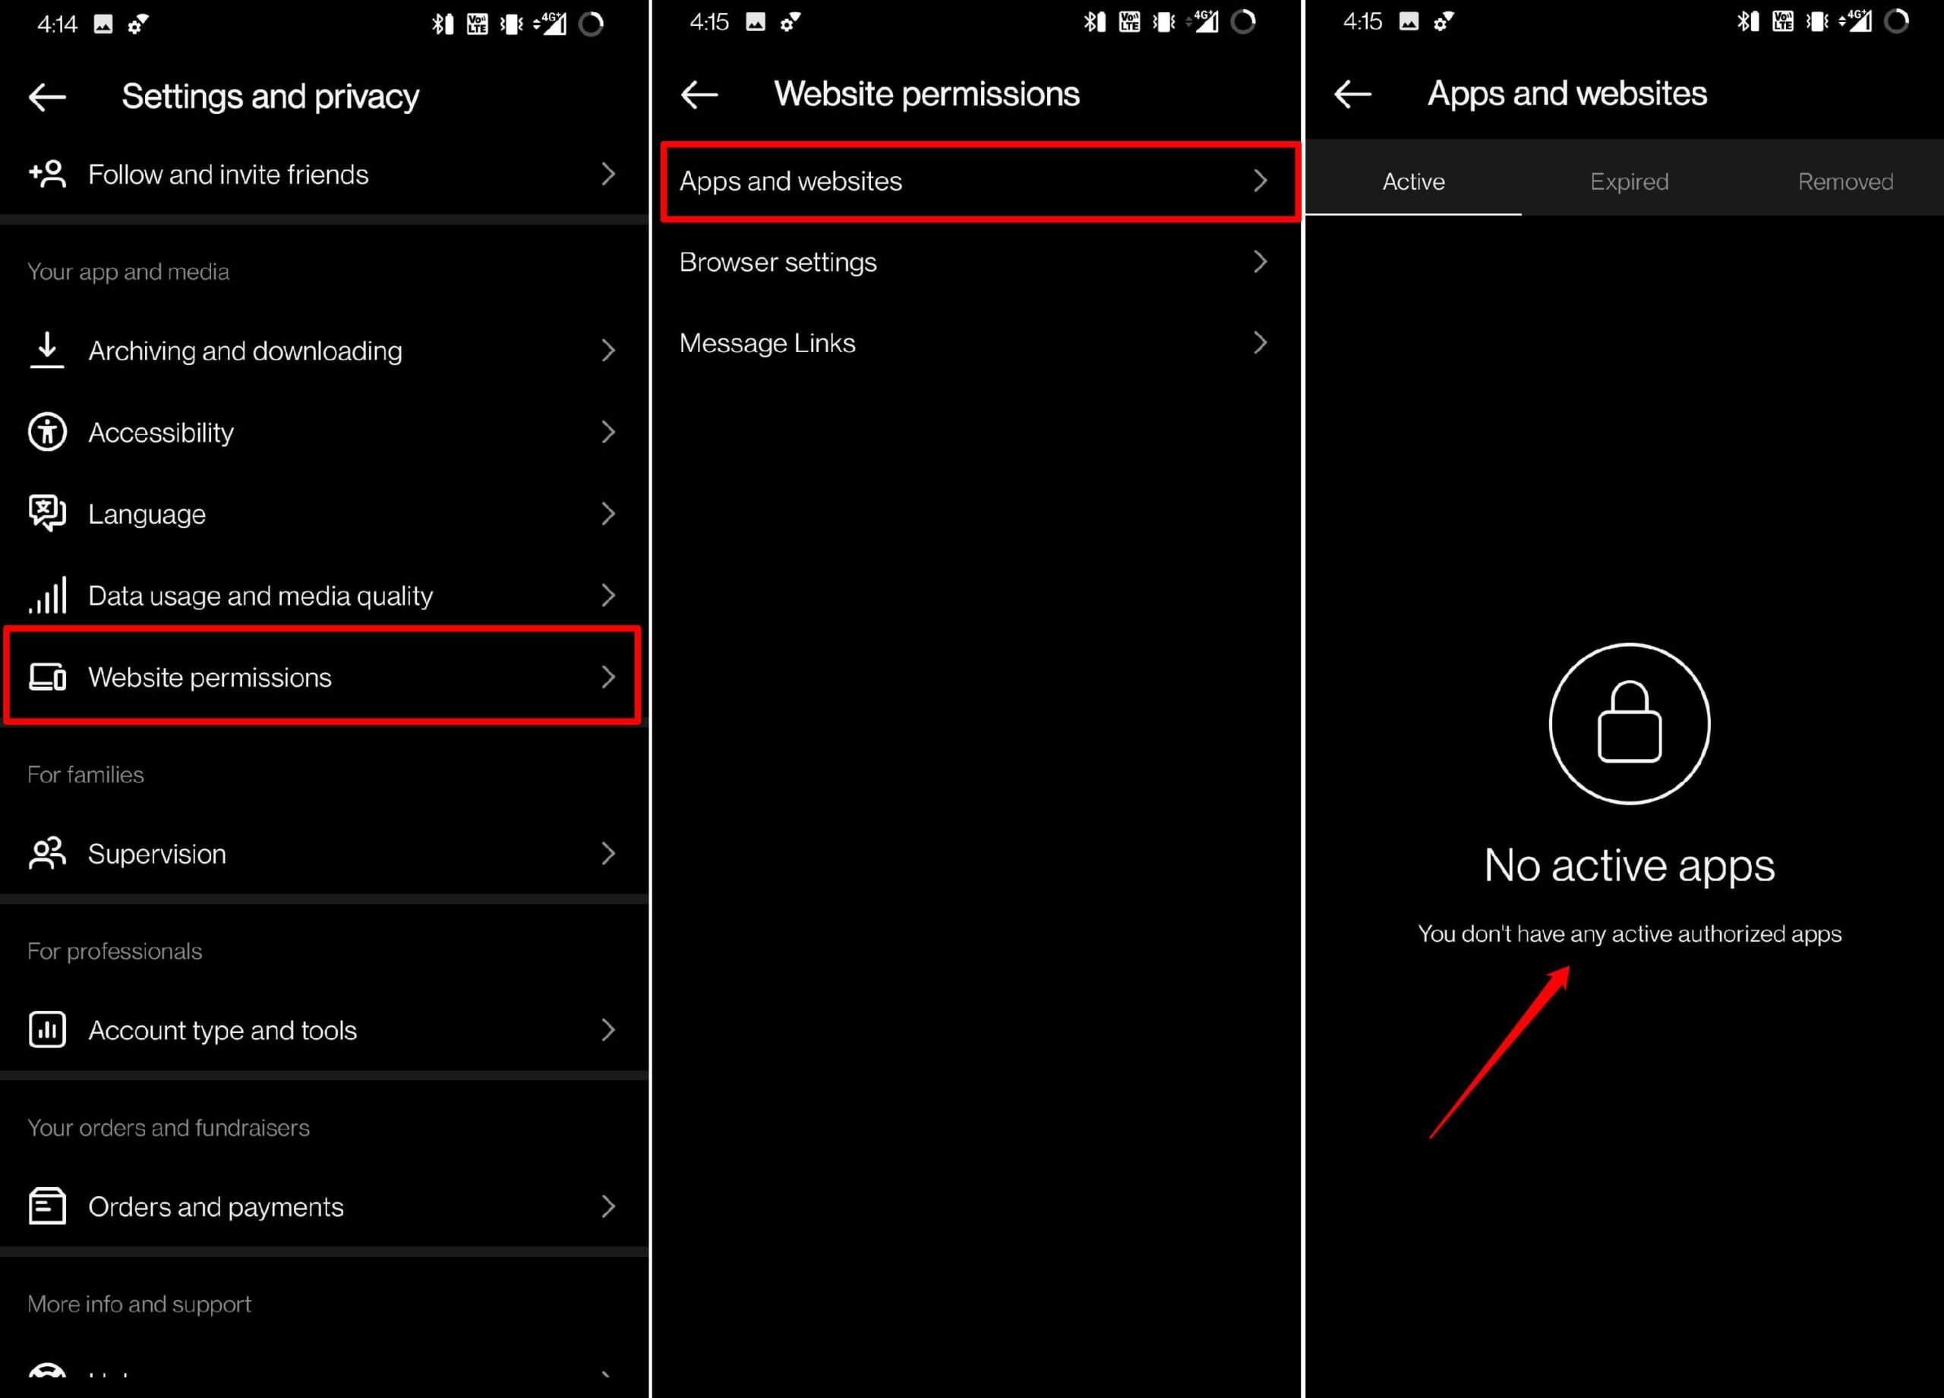The height and width of the screenshot is (1398, 1944).
Task: Click the Archiving and downloading icon
Action: tap(46, 350)
